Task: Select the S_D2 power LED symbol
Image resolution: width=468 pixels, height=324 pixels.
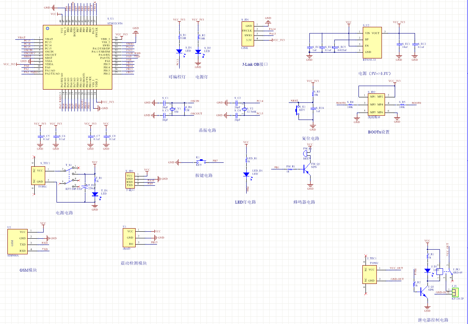Action: tap(198, 51)
